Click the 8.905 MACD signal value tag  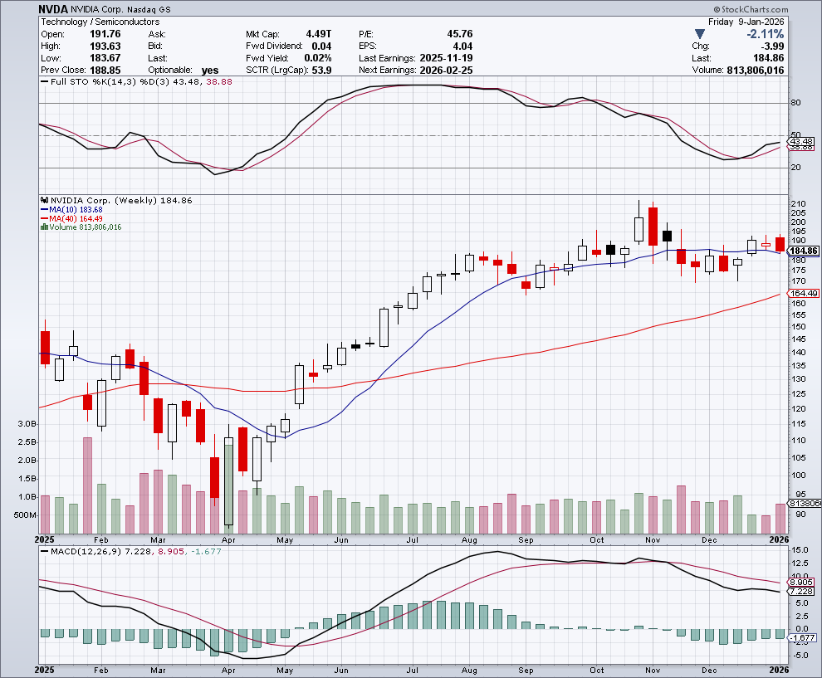[x=800, y=582]
